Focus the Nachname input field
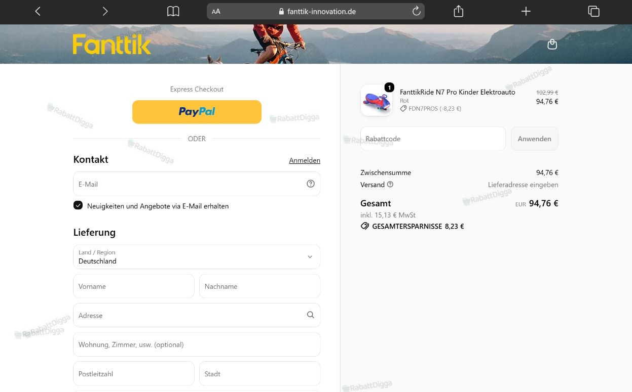Image resolution: width=632 pixels, height=392 pixels. point(260,286)
